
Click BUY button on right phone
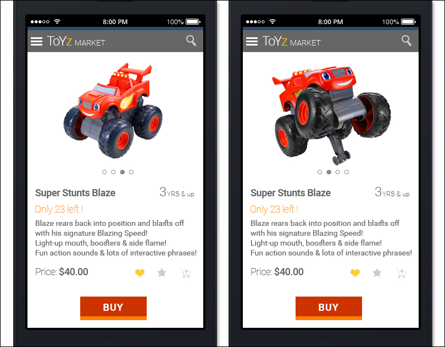point(329,308)
